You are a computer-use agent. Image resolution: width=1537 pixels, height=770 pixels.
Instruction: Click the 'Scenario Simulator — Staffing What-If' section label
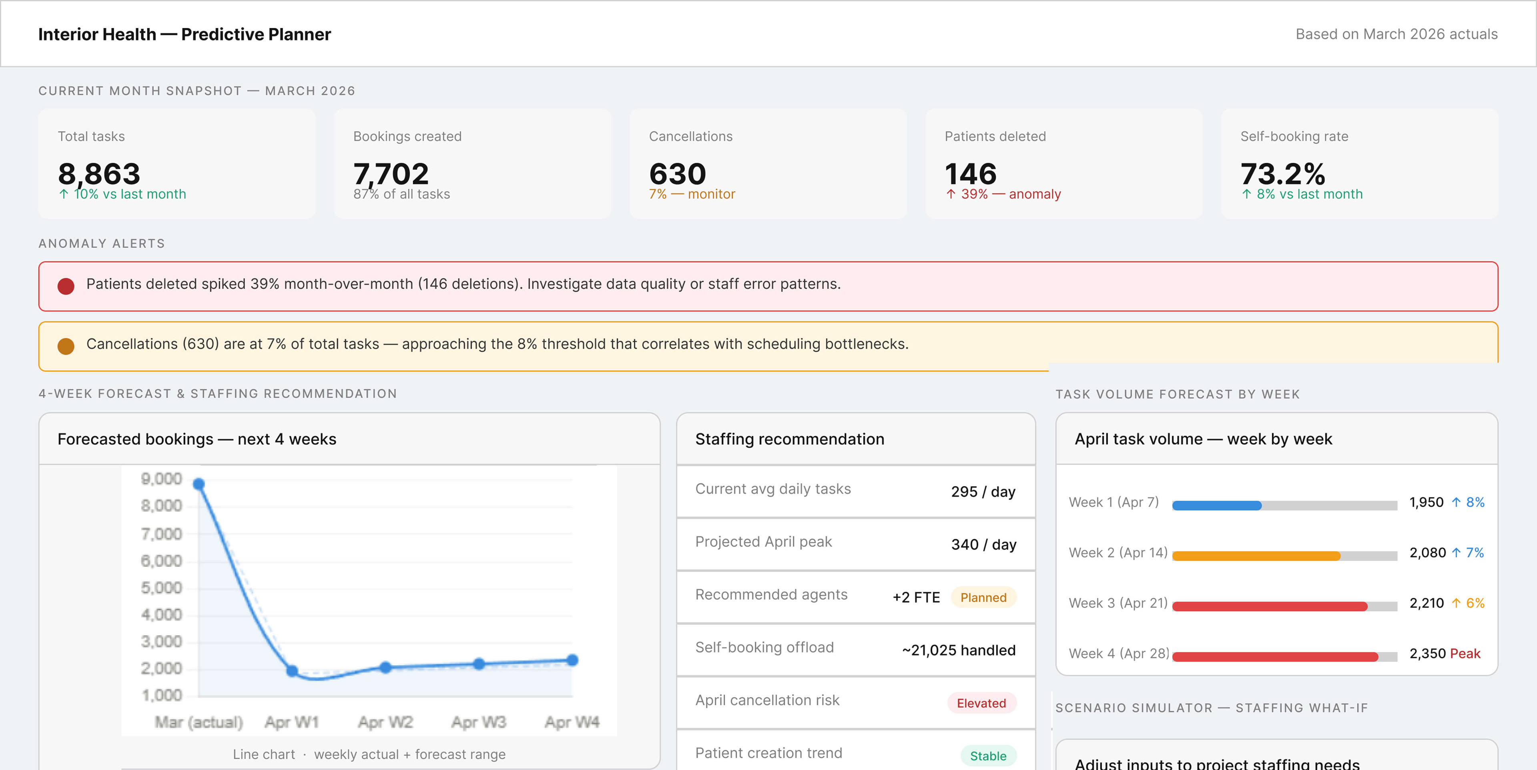tap(1212, 708)
